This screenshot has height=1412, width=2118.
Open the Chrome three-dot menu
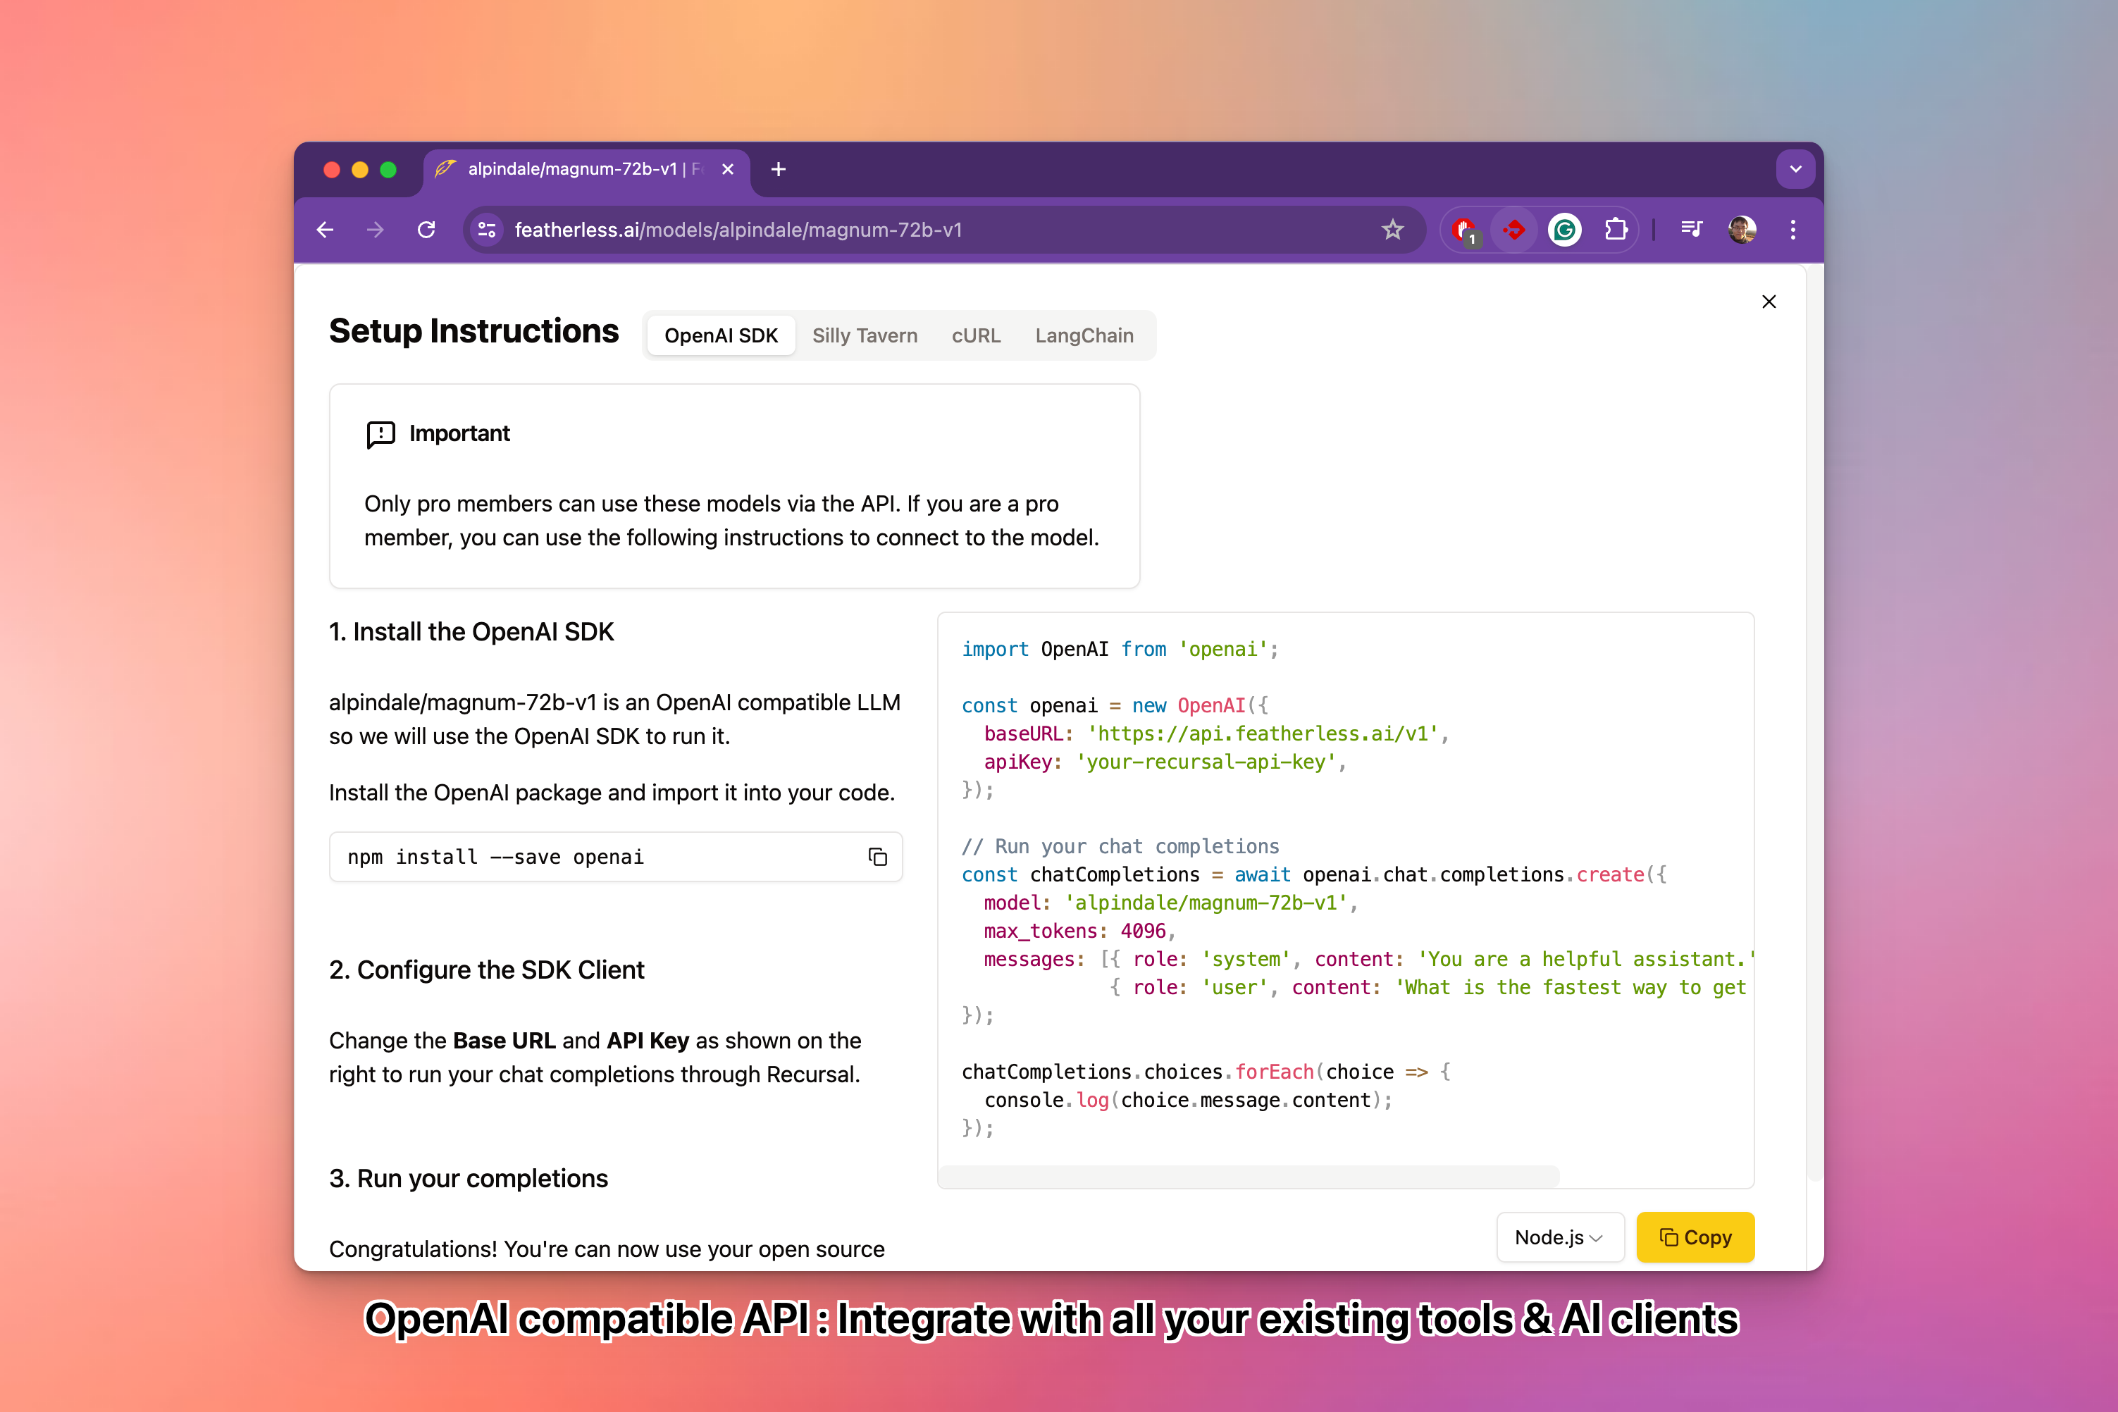(x=1793, y=230)
